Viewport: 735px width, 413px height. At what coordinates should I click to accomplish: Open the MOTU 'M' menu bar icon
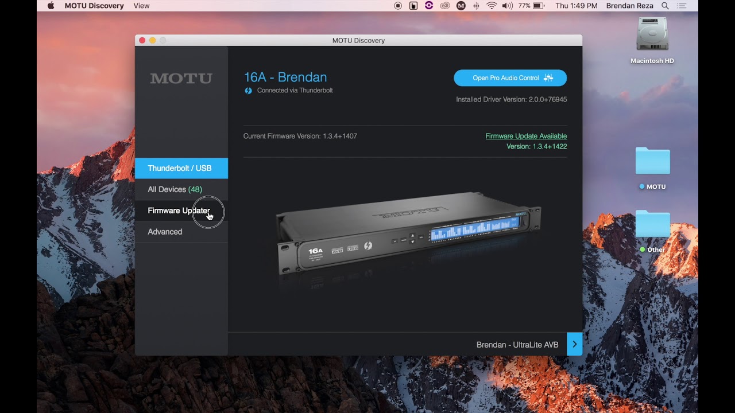coord(461,6)
